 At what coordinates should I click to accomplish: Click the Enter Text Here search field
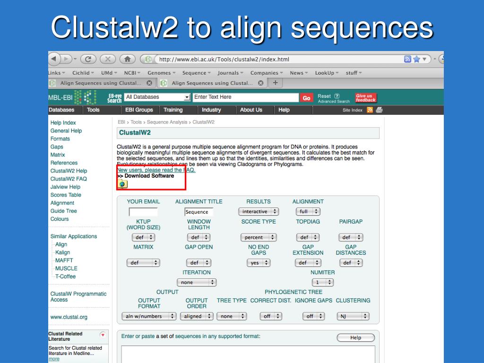[246, 97]
